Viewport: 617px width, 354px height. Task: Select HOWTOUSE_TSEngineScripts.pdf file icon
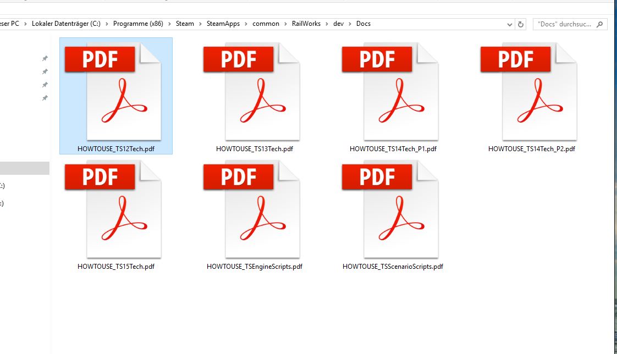(252, 209)
